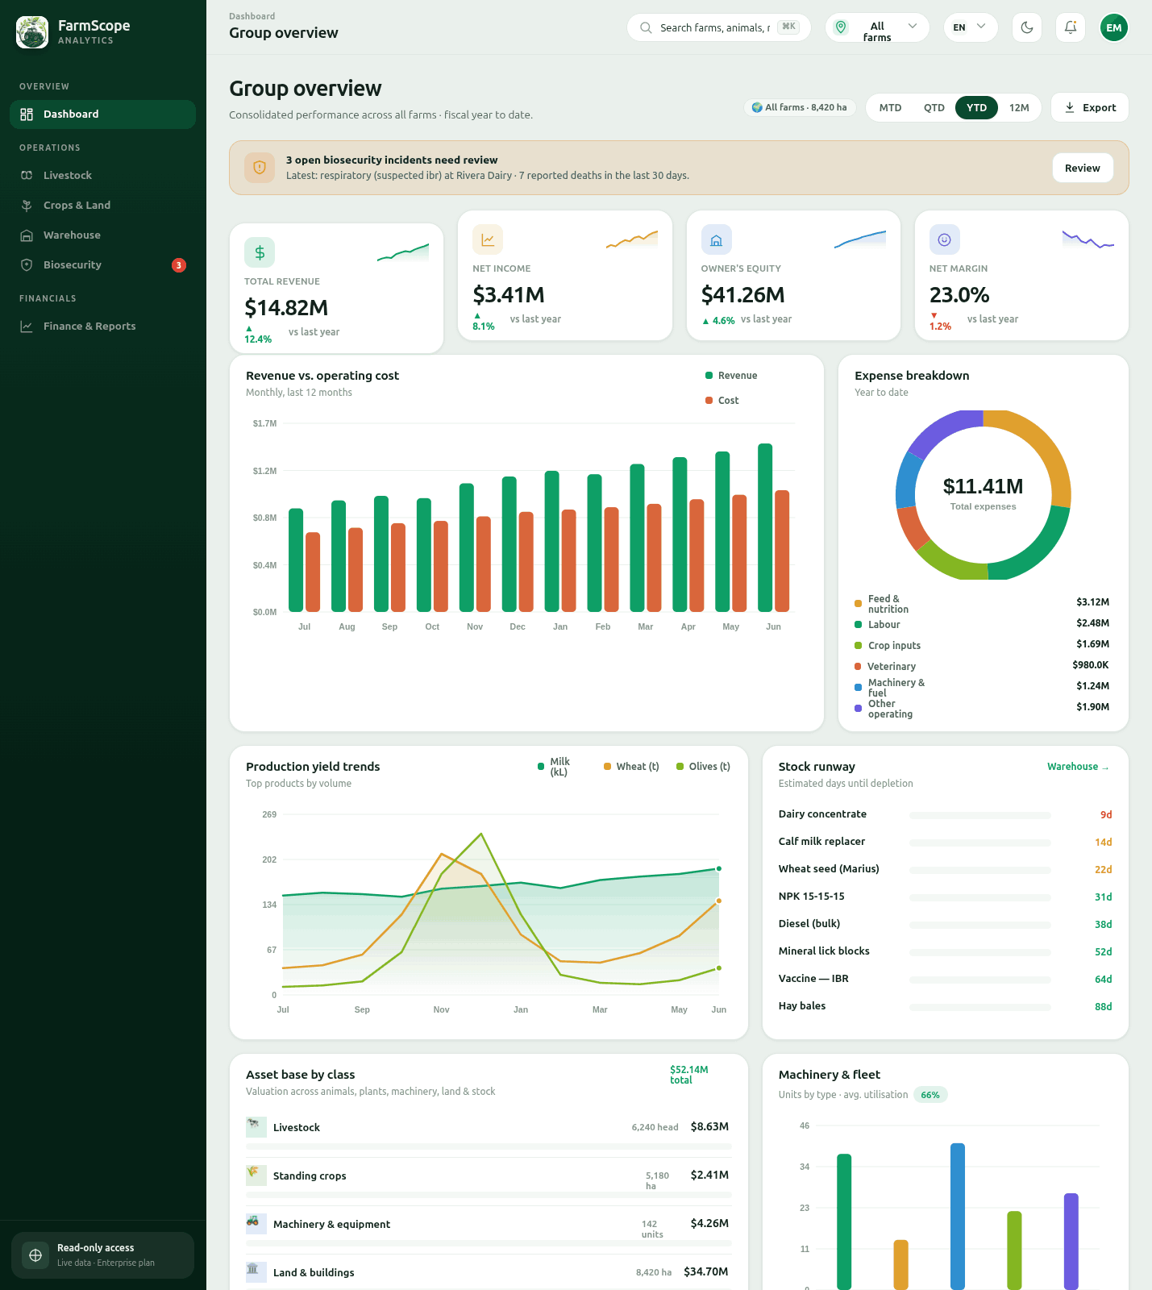Image resolution: width=1152 pixels, height=1290 pixels.
Task: Click the $11.41M total expenses donut
Action: point(984,493)
